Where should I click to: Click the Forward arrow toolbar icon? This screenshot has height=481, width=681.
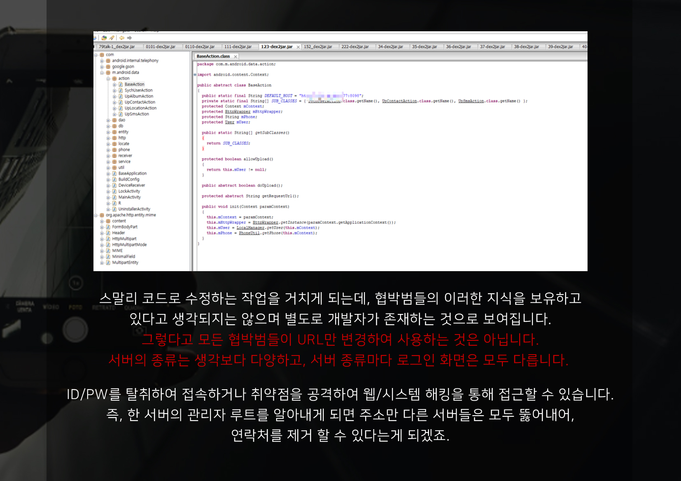point(129,38)
